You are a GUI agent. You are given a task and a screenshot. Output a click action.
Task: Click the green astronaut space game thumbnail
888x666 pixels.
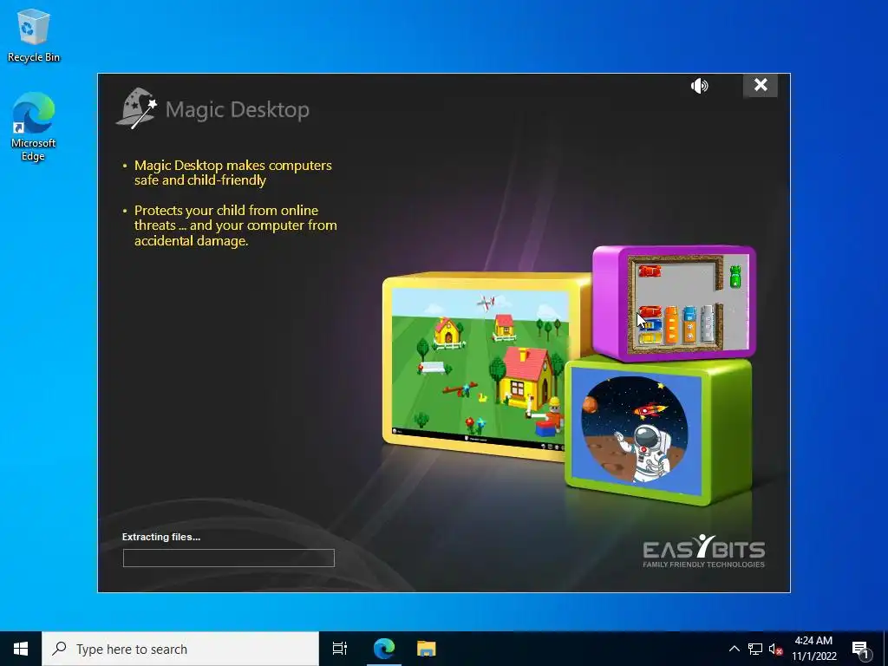coord(659,432)
